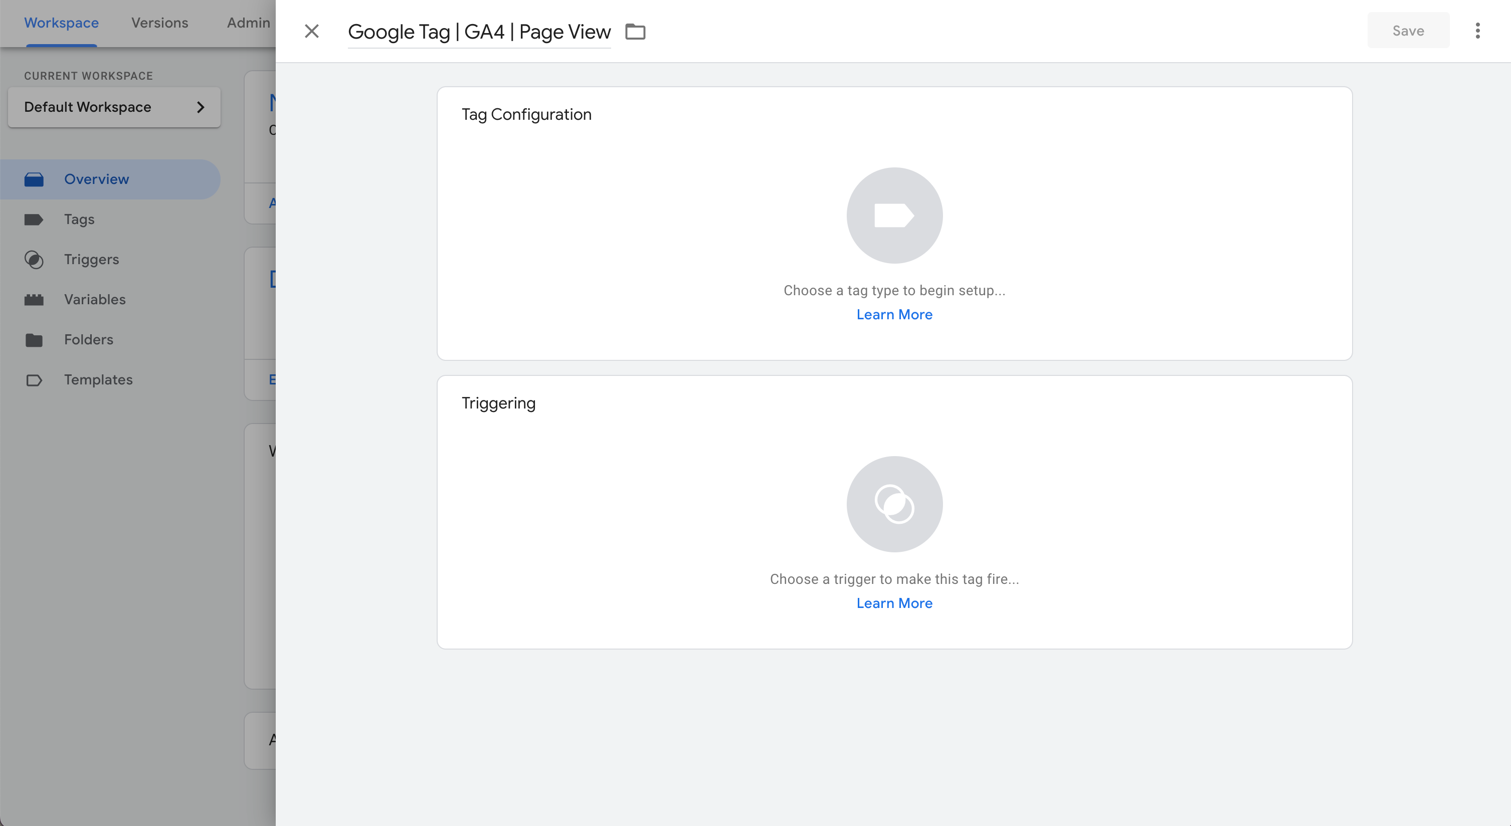Viewport: 1511px width, 826px height.
Task: Click 'Choose a tag type to begin setup' text
Action: tap(894, 290)
